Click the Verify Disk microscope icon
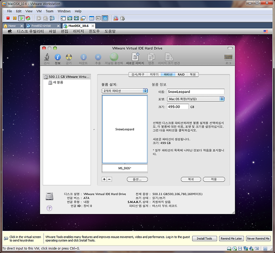 click(47, 57)
